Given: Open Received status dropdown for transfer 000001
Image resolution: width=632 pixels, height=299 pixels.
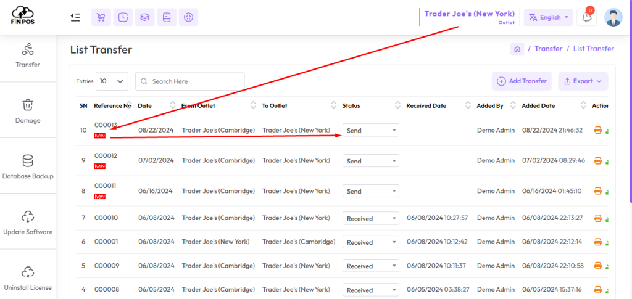Looking at the screenshot, I should click(371, 242).
